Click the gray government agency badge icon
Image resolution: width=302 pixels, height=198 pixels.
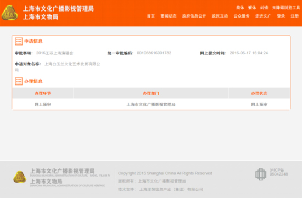(x=261, y=174)
